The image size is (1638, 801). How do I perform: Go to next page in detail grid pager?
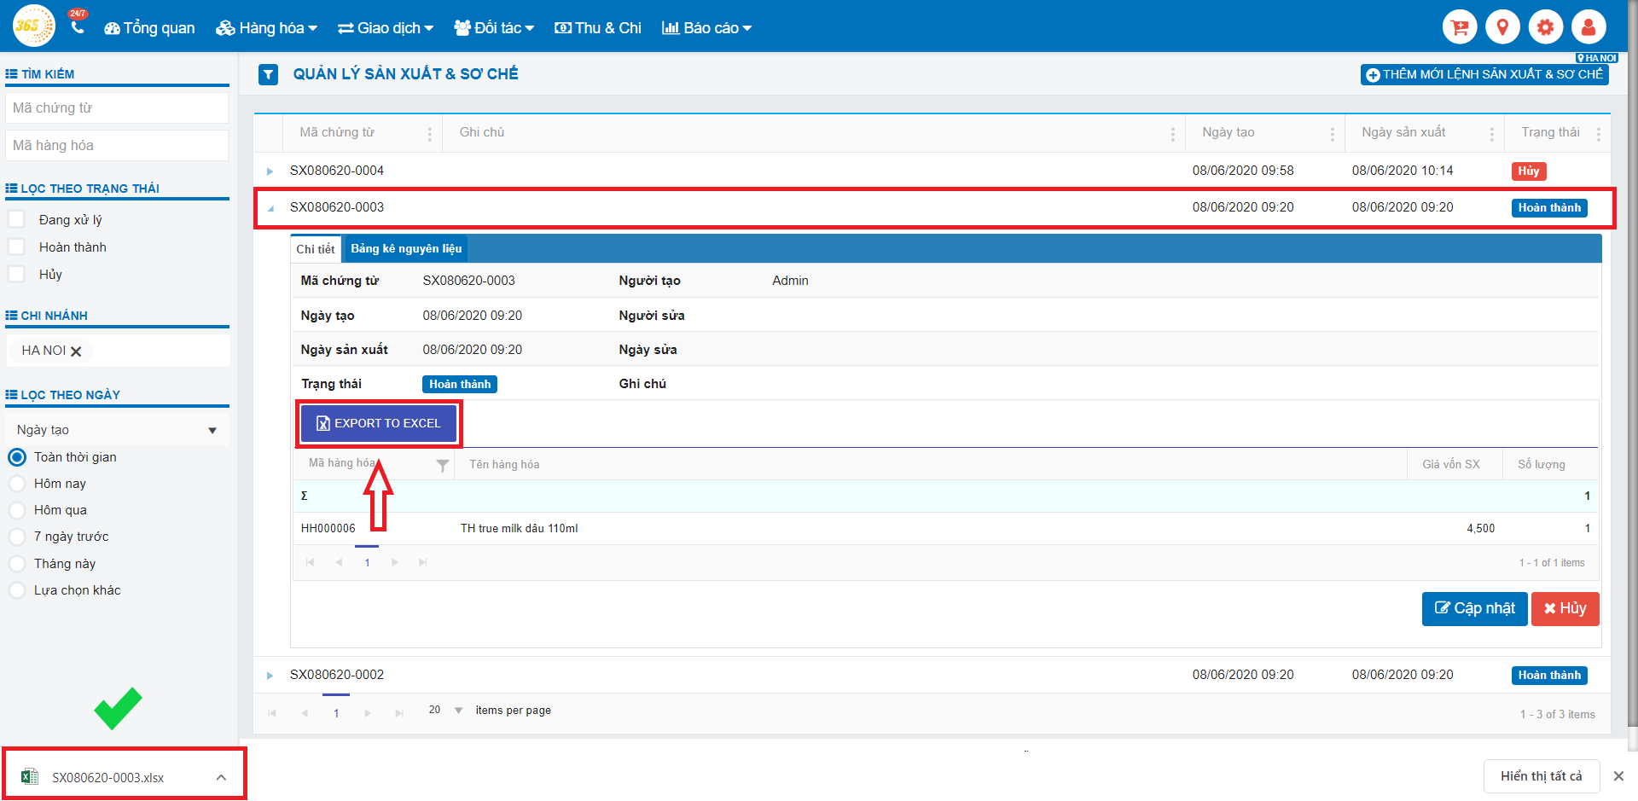[394, 562]
